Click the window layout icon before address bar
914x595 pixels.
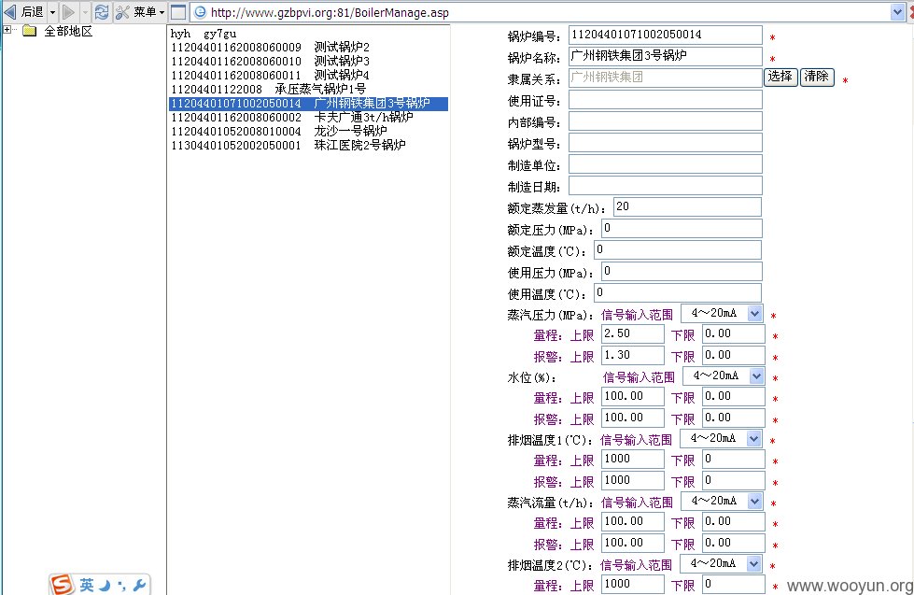(x=178, y=12)
